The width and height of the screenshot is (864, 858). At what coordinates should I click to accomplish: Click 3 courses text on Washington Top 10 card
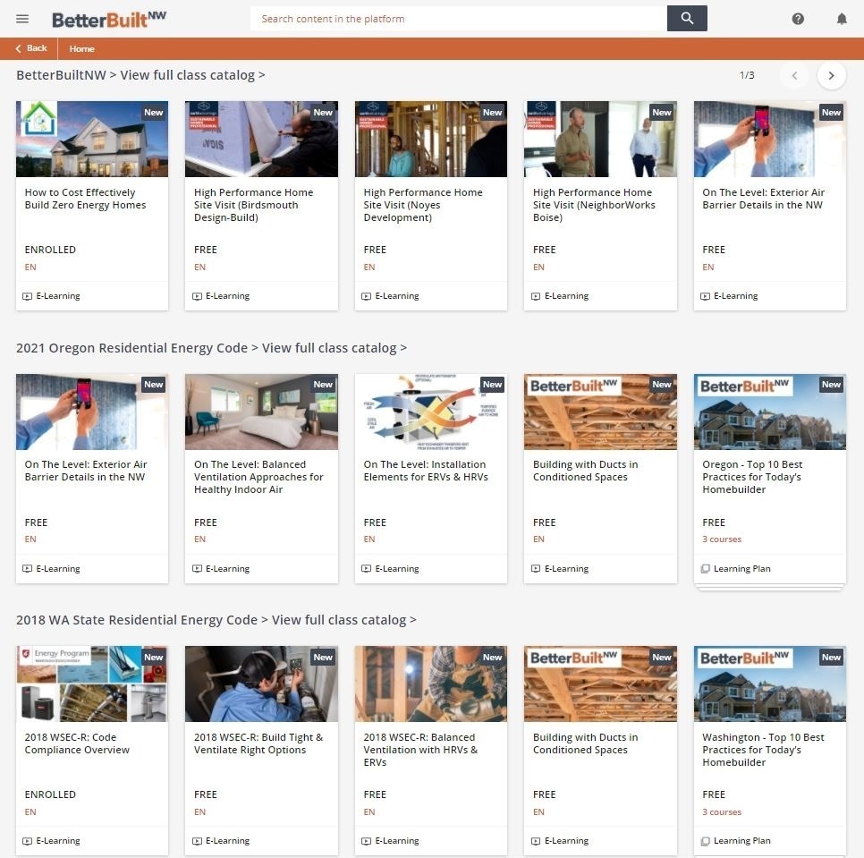pyautogui.click(x=721, y=811)
